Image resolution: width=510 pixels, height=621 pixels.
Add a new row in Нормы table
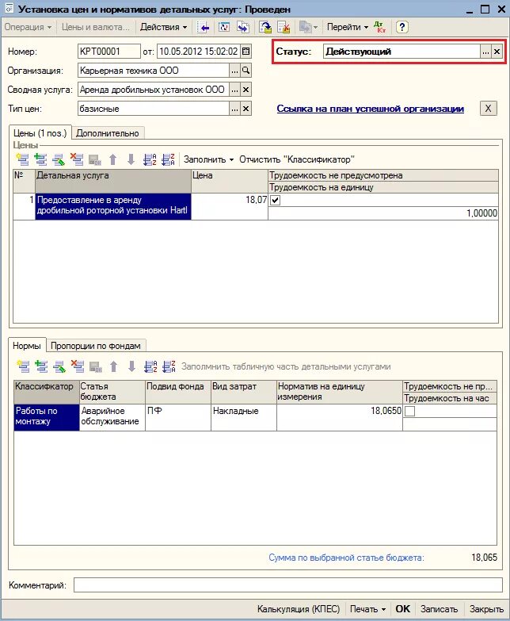point(23,366)
